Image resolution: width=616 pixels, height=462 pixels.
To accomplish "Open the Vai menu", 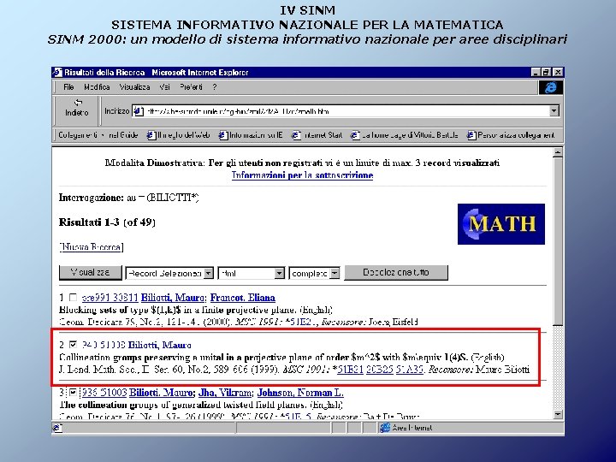I will [x=164, y=87].
